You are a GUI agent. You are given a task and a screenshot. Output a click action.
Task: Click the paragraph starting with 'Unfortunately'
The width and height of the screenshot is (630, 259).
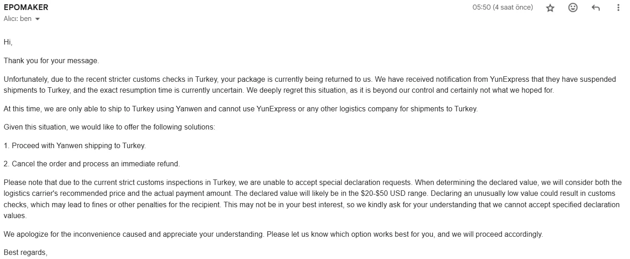coord(309,85)
